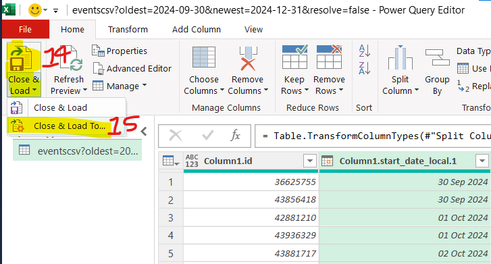
Task: Click the Keep Rows icon
Action: pos(294,57)
